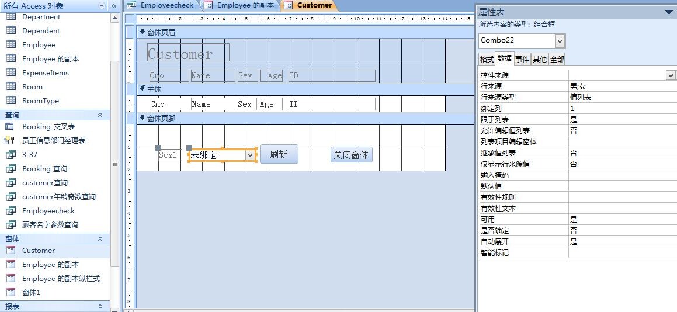Click the 员工信息部门经理表 query icon
Screen dimensions: 677x312
pyautogui.click(x=9, y=141)
